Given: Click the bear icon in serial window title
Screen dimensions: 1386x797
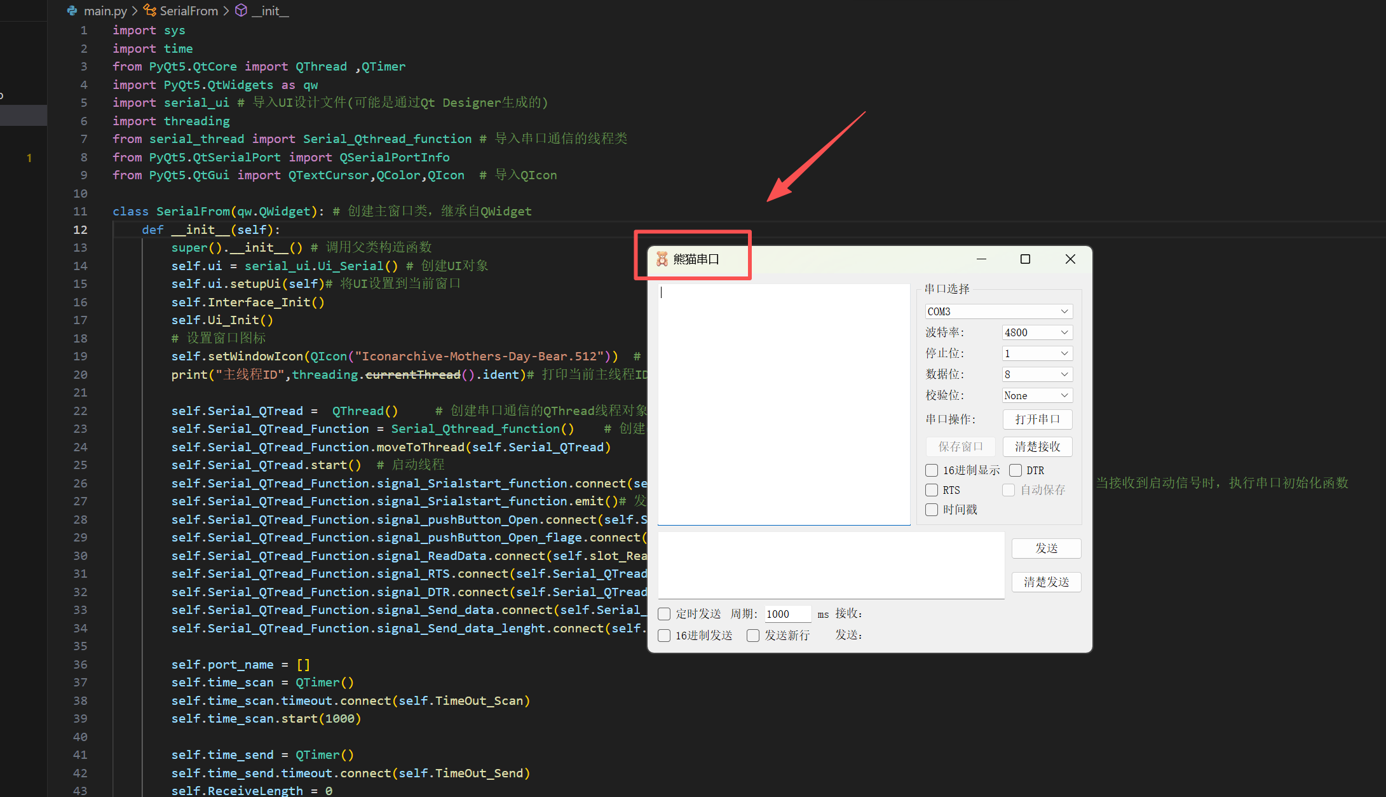Looking at the screenshot, I should point(662,259).
